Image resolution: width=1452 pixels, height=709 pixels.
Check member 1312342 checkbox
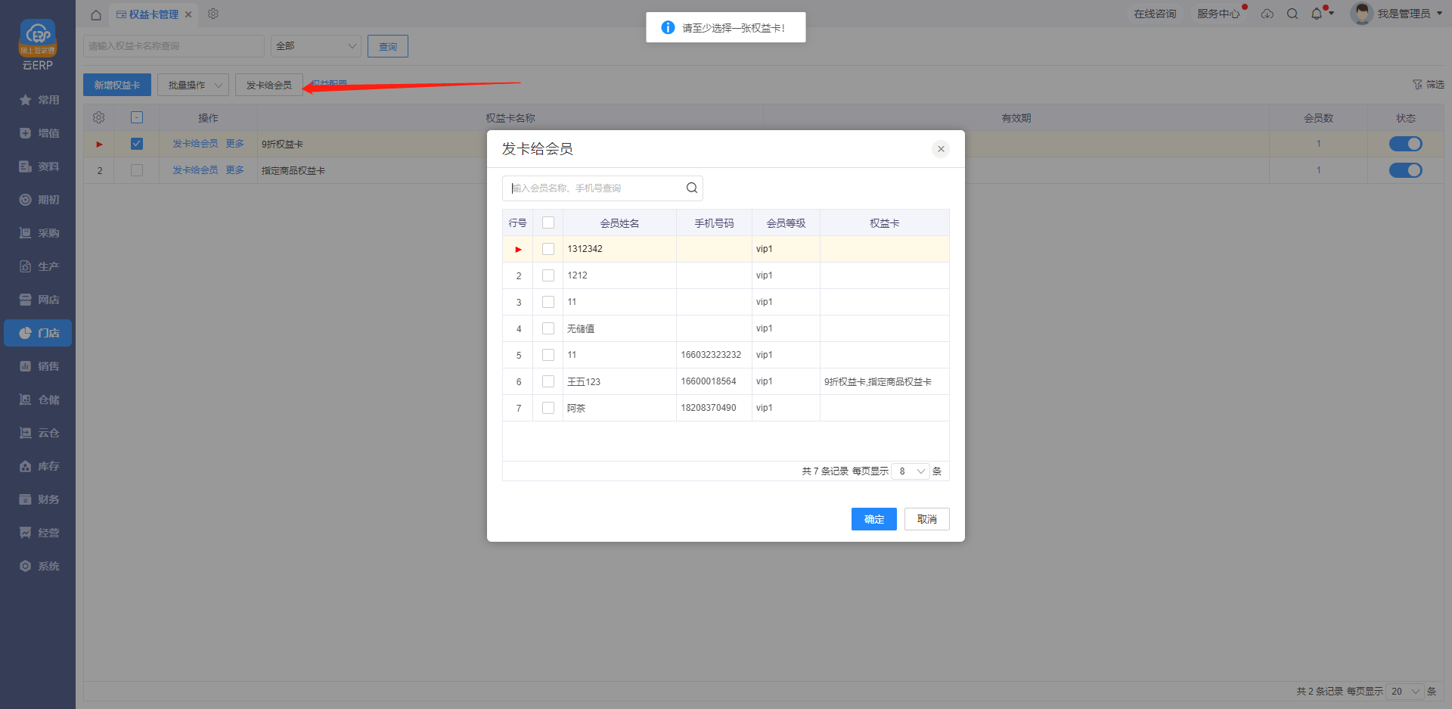[x=548, y=249]
